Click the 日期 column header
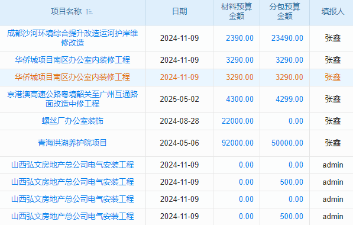The width and height of the screenshot is (353, 225). tap(179, 11)
